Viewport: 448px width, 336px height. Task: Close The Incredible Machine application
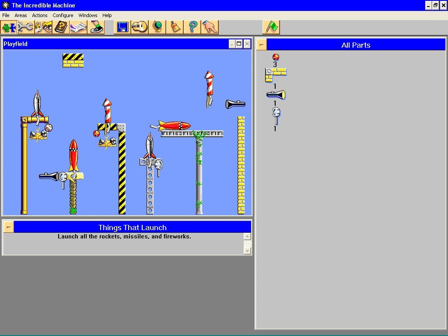coord(443,5)
